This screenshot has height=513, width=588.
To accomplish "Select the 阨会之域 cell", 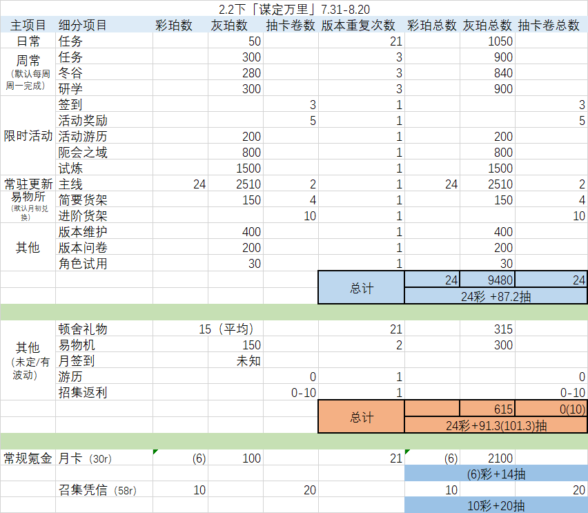I will tap(104, 152).
